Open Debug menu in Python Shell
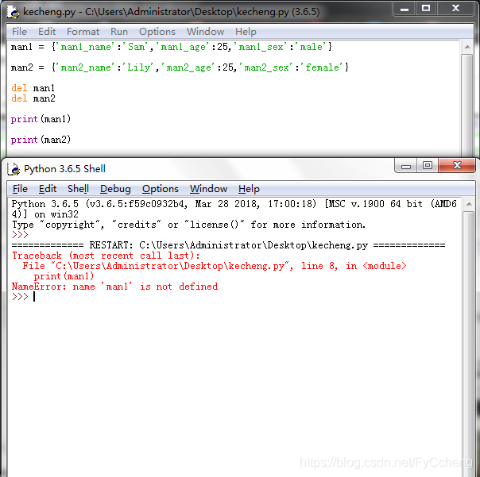 click(x=115, y=189)
